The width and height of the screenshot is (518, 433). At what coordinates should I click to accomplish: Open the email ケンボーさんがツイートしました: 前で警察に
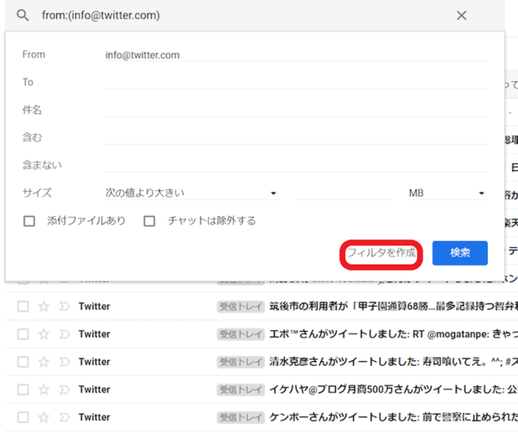pos(393,417)
